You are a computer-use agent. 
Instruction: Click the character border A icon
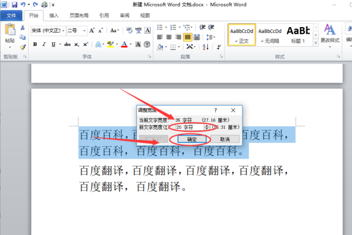click(147, 31)
